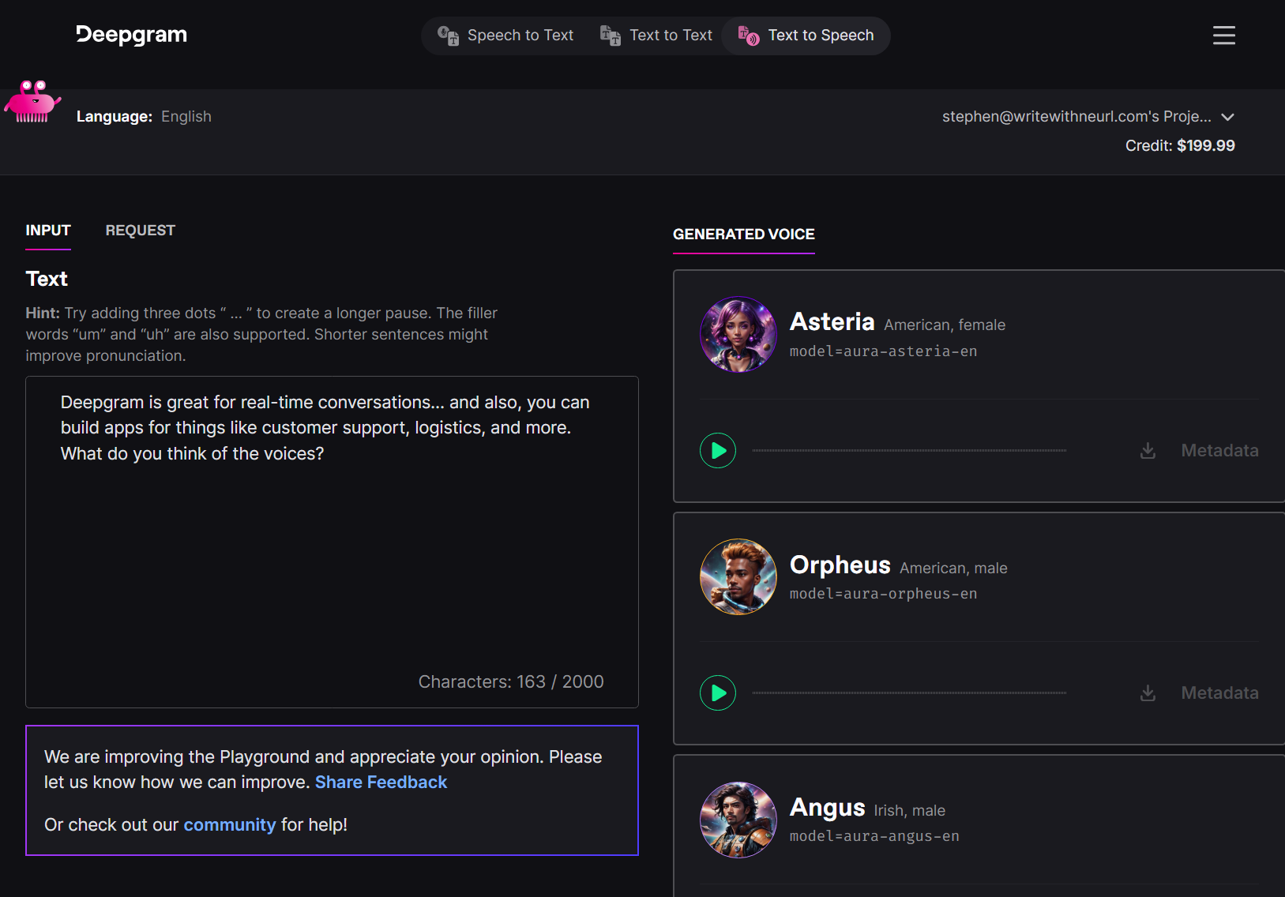Click the Characters: 163 / 2000 counter
The width and height of the screenshot is (1285, 897).
[511, 682]
